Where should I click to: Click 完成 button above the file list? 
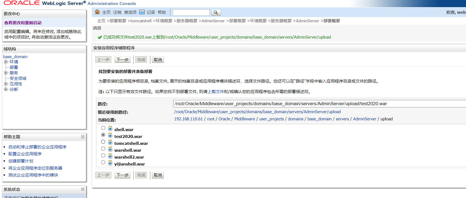tap(141, 59)
